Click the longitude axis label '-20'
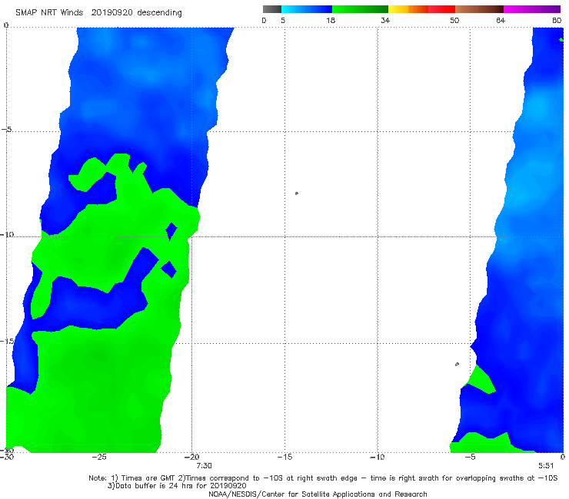The height and width of the screenshot is (499, 569). 192,457
